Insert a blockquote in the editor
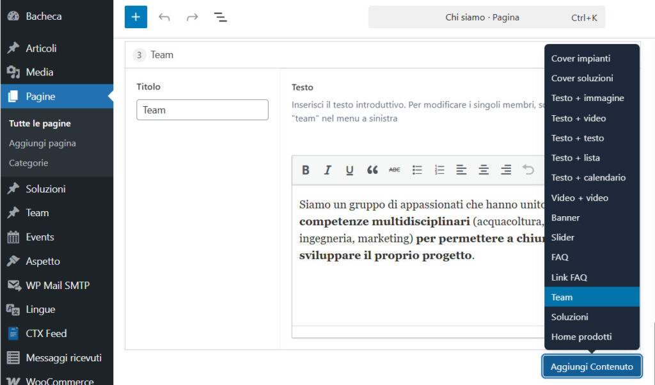Viewport: 655px width, 385px height. 372,169
